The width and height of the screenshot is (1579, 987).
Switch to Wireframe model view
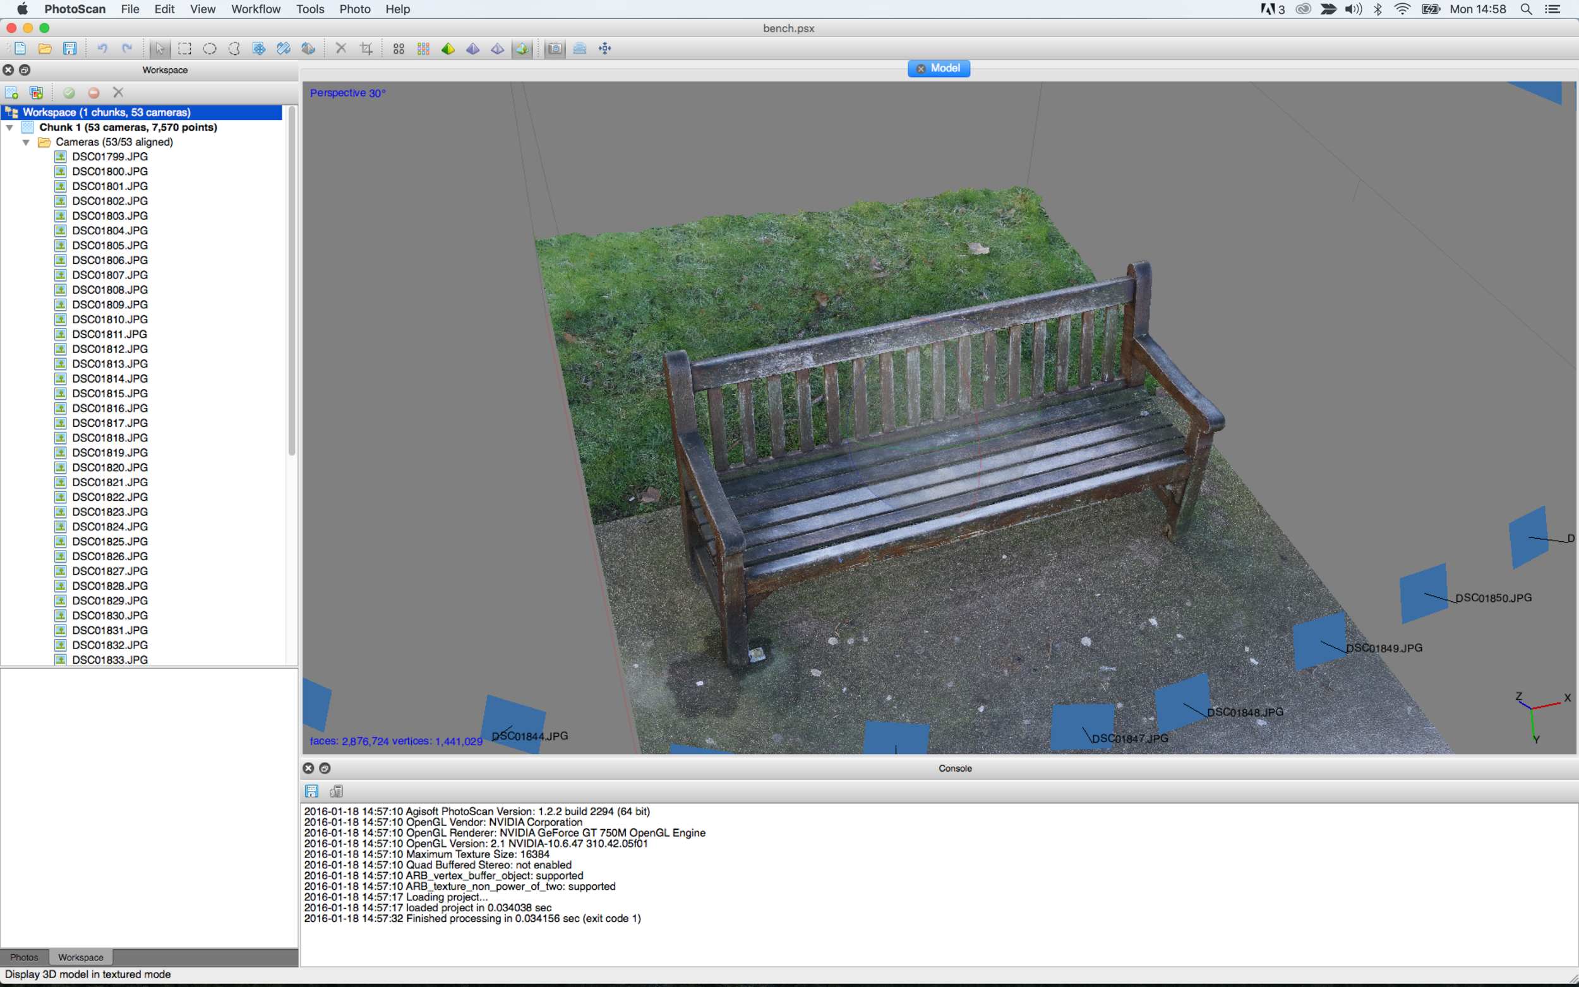click(498, 48)
